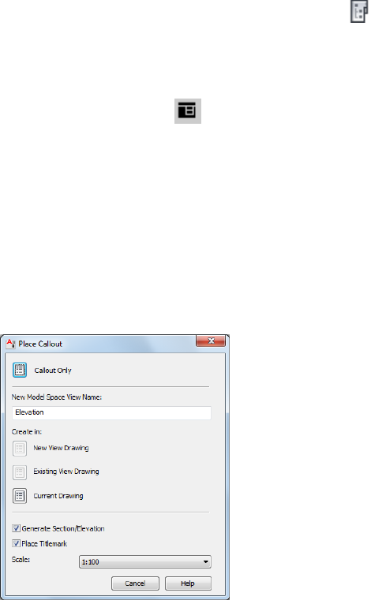The image size is (371, 600).
Task: Choose the Existing View Drawing icon
Action: pyautogui.click(x=20, y=472)
